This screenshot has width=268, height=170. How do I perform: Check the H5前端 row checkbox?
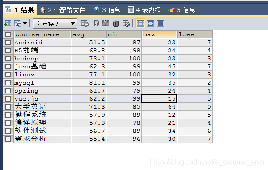(8, 51)
